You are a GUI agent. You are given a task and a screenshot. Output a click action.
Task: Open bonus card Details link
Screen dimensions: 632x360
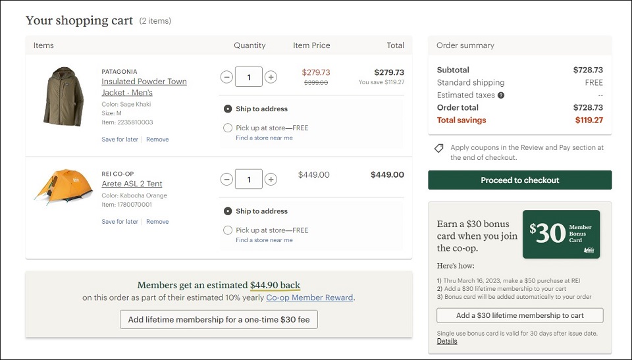[x=447, y=342]
